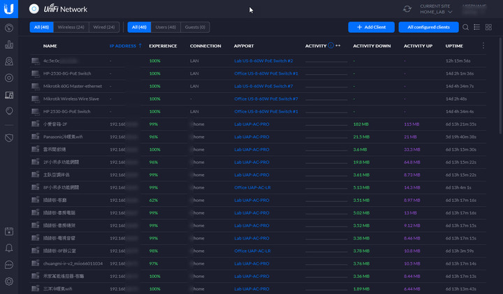Viewport: 503px width, 294px height.
Task: Sort by Name column header
Action: pos(50,46)
